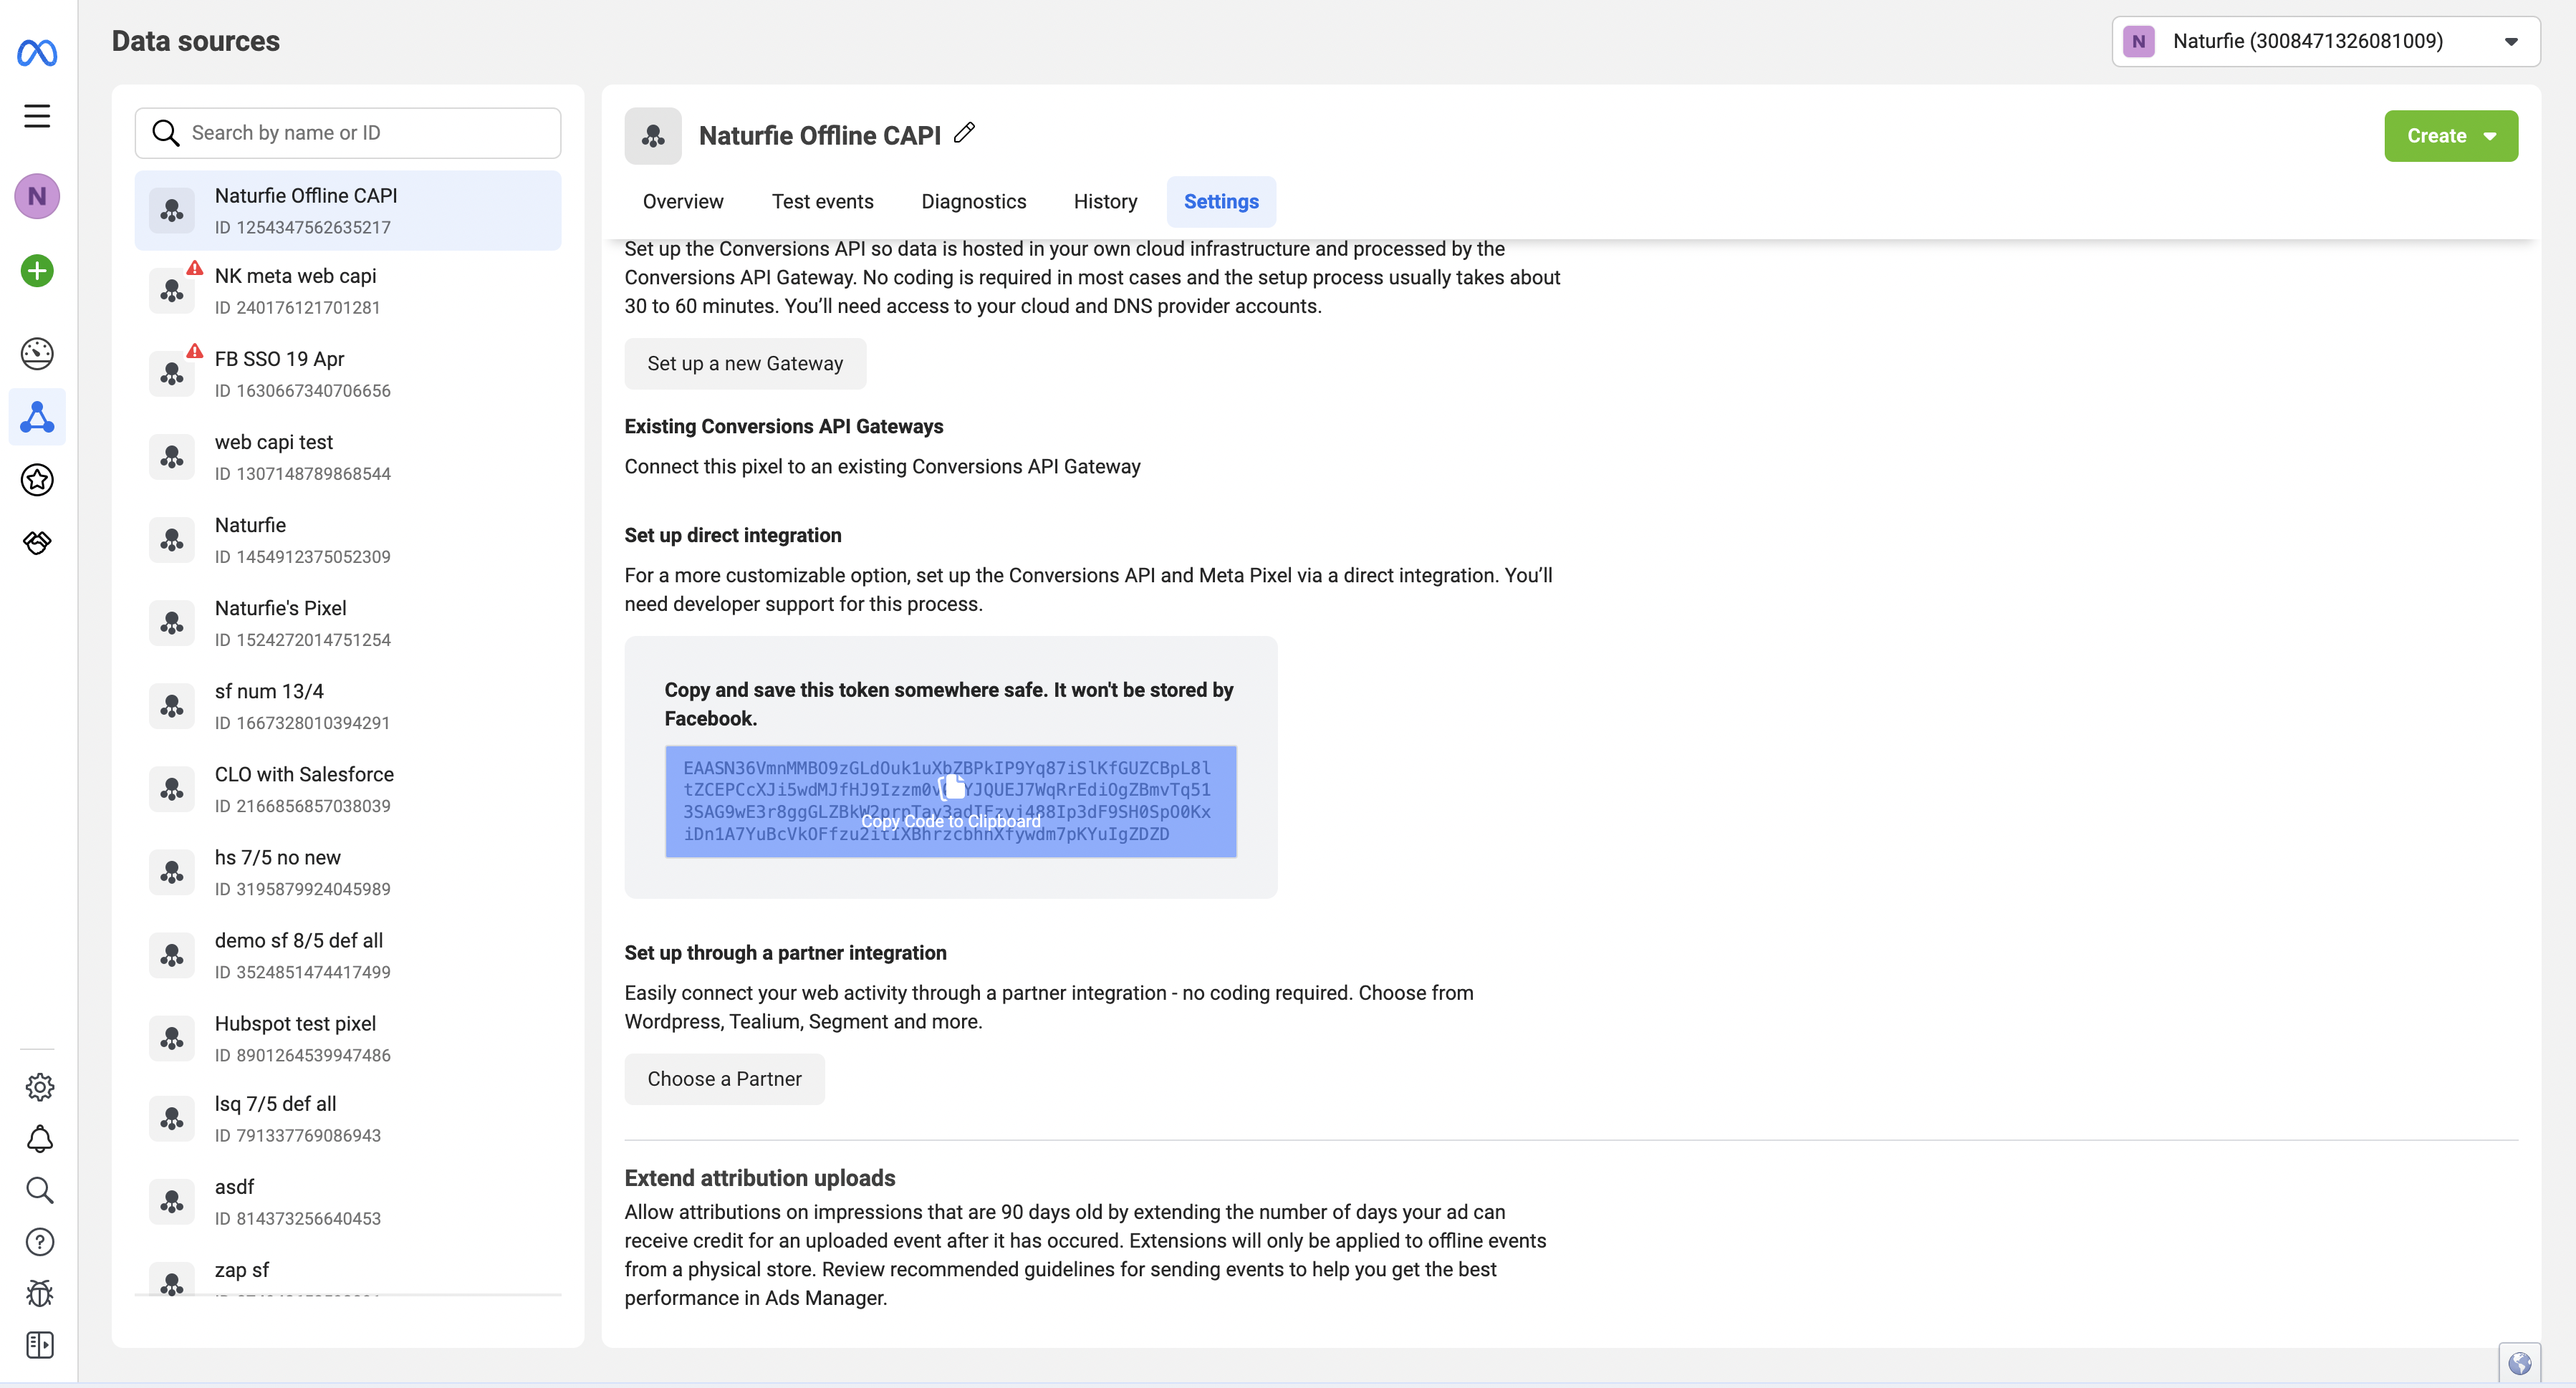Click the pencil to rename Naturfie Offline CAPI
Viewport: 2576px width, 1388px height.
click(x=964, y=133)
